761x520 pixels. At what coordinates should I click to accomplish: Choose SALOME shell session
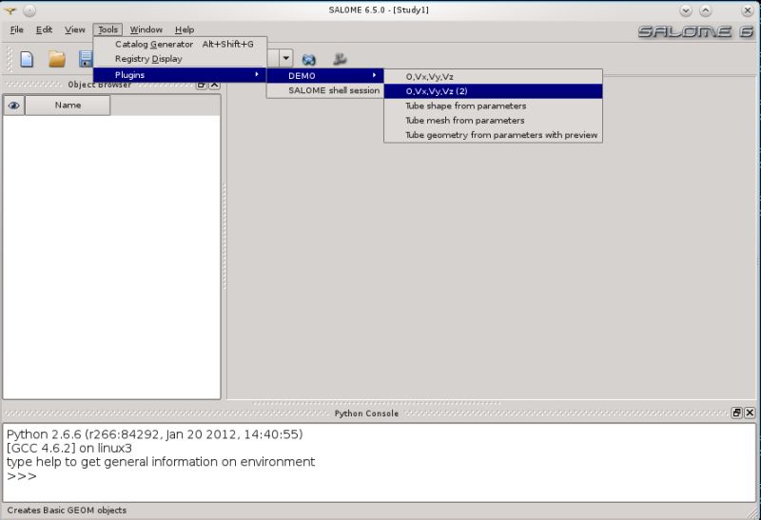pos(325,90)
